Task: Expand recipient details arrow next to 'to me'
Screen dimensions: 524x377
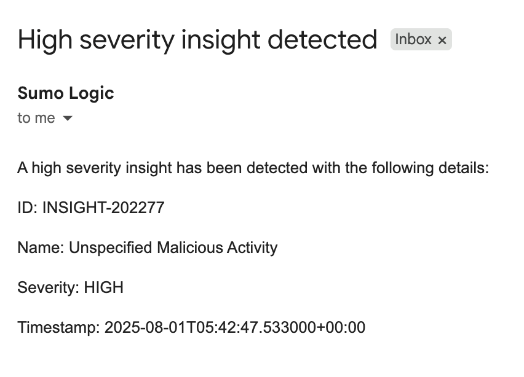Action: 68,119
